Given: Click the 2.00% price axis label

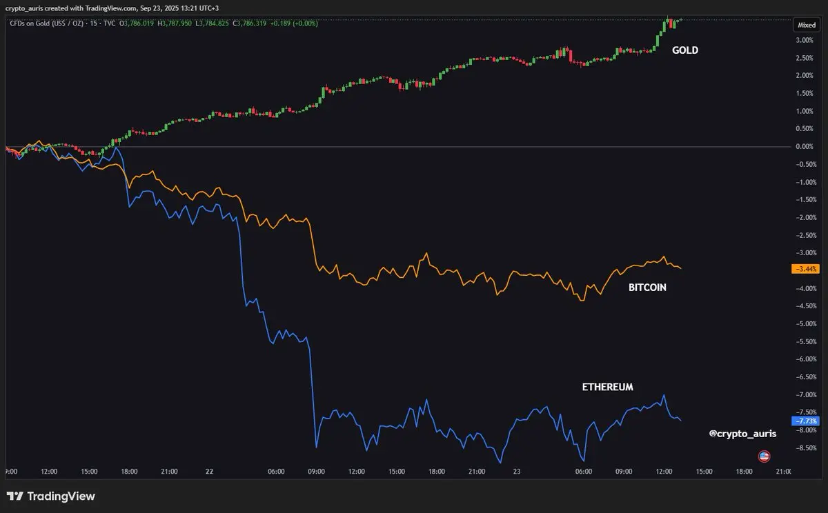Looking at the screenshot, I should click(x=804, y=76).
